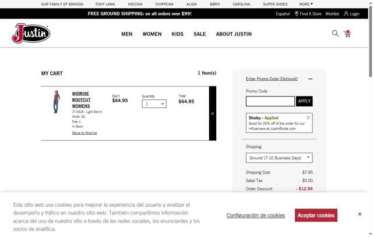Click the JT-A3LB - Light Denim text

point(87,112)
